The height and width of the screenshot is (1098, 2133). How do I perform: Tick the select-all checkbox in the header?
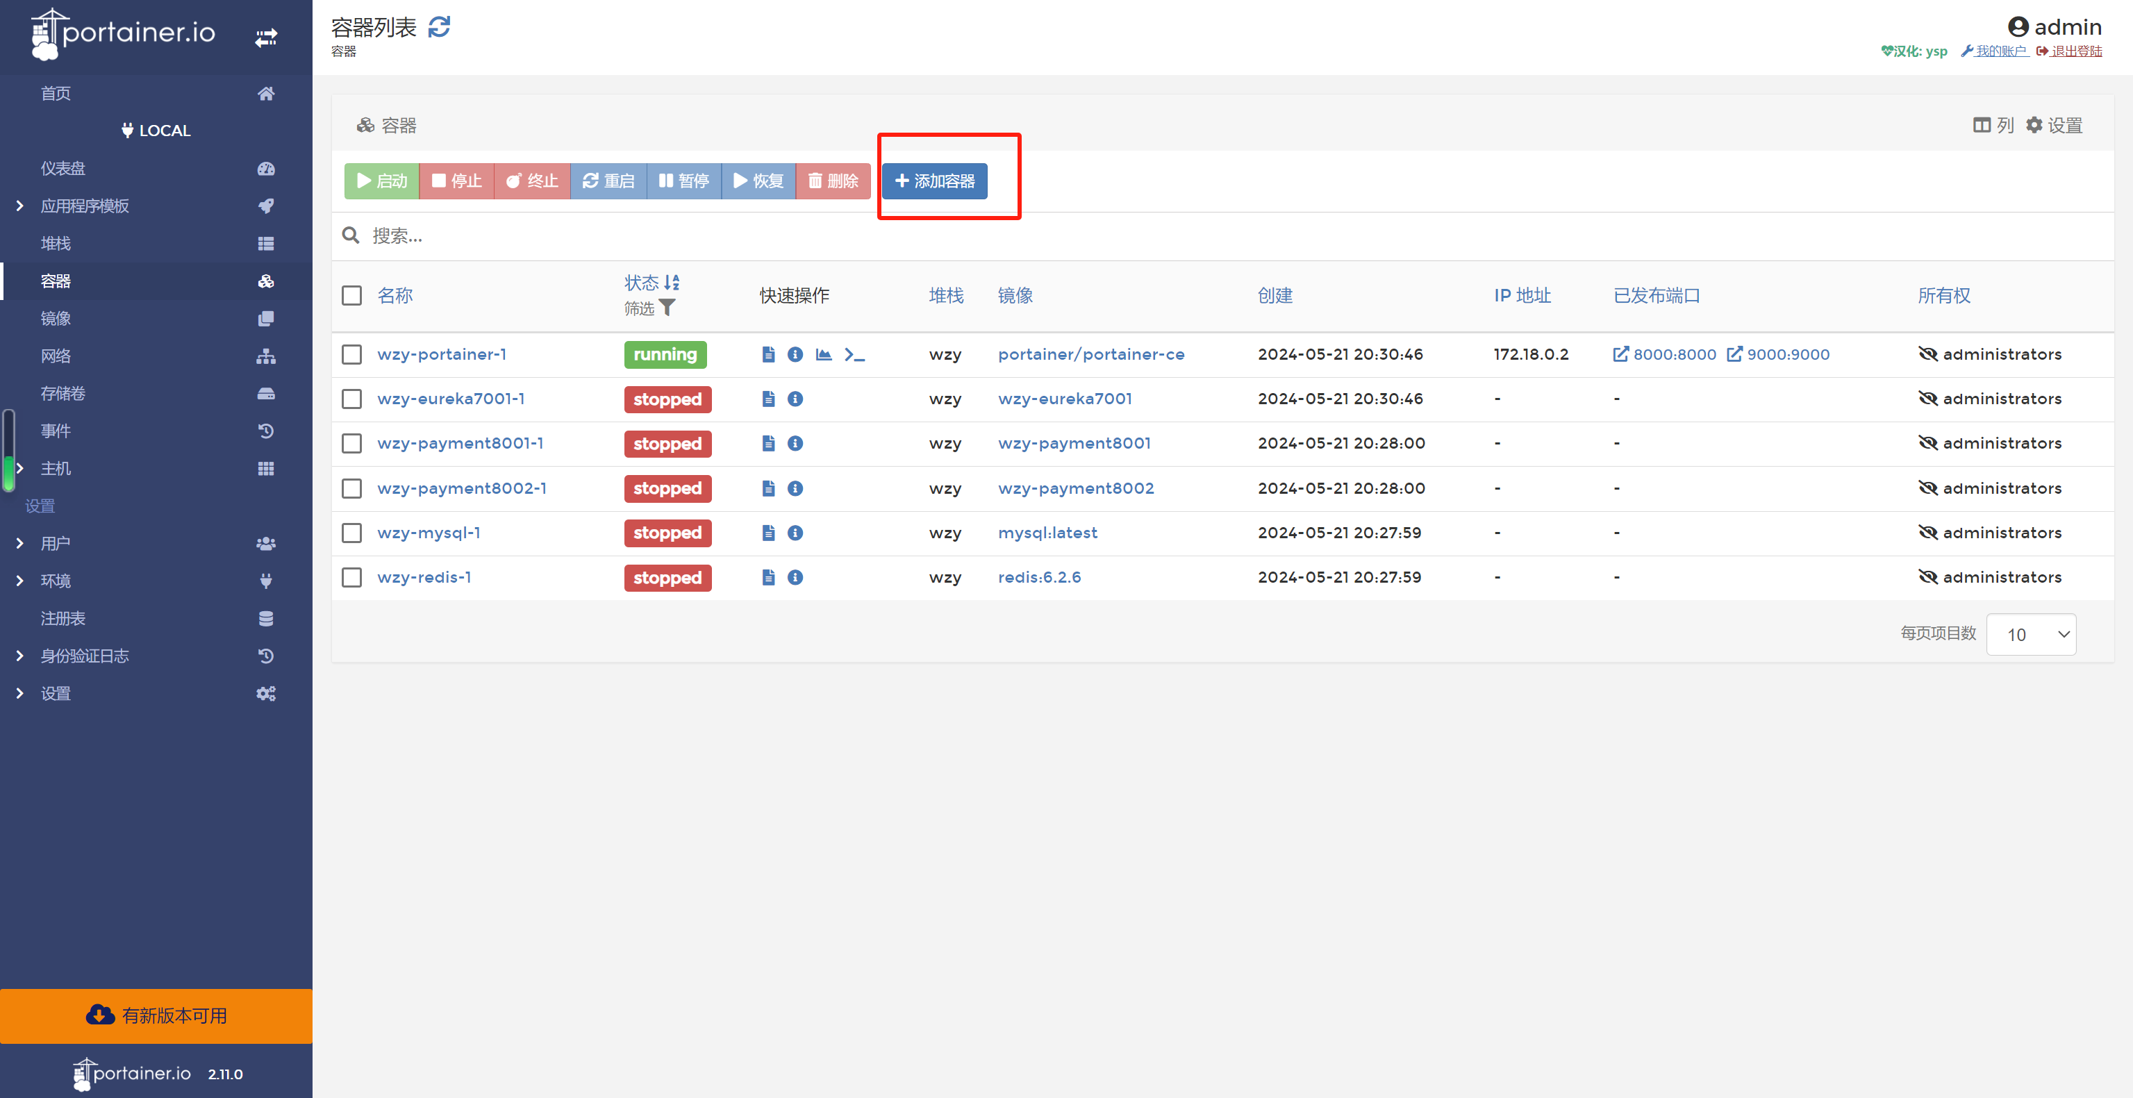(x=352, y=296)
